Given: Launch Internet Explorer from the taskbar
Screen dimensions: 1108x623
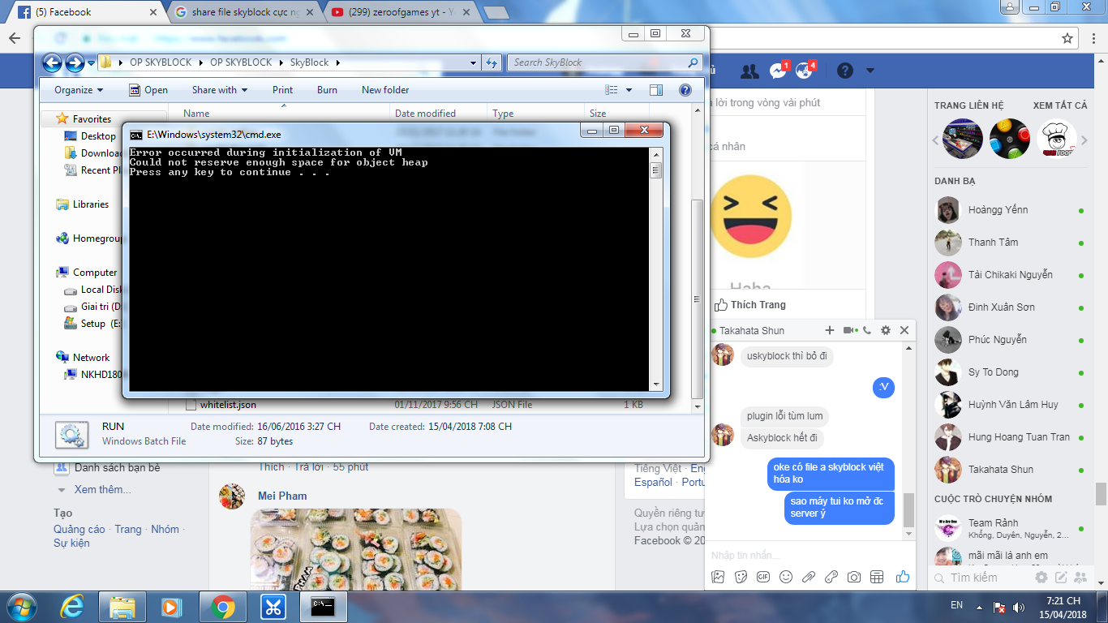Looking at the screenshot, I should coord(72,606).
